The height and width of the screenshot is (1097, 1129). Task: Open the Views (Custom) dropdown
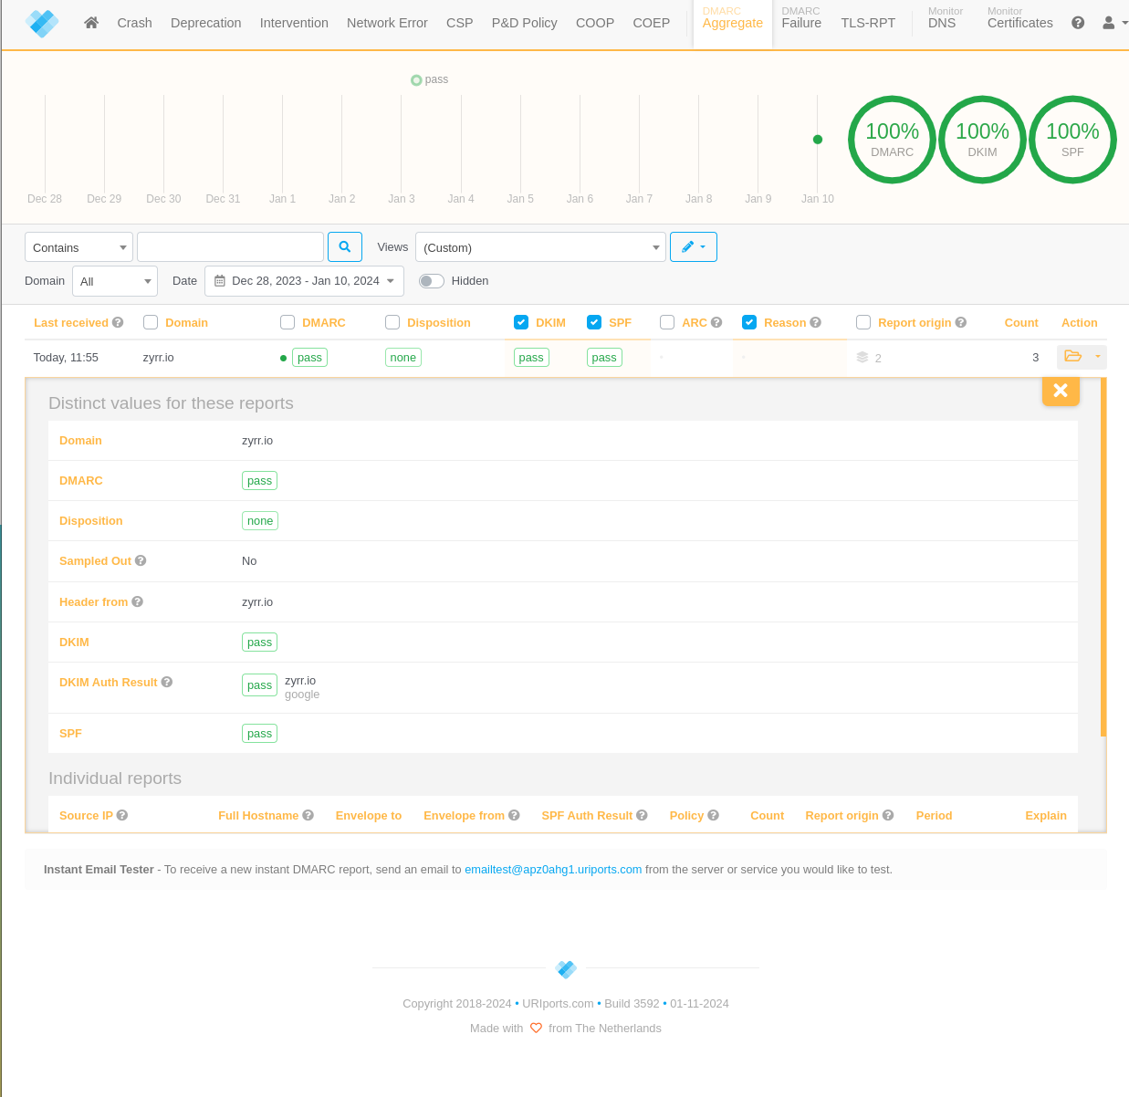[x=540, y=246]
